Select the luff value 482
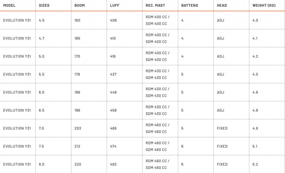Image resolution: width=285 pixels, height=173 pixels. click(x=113, y=164)
